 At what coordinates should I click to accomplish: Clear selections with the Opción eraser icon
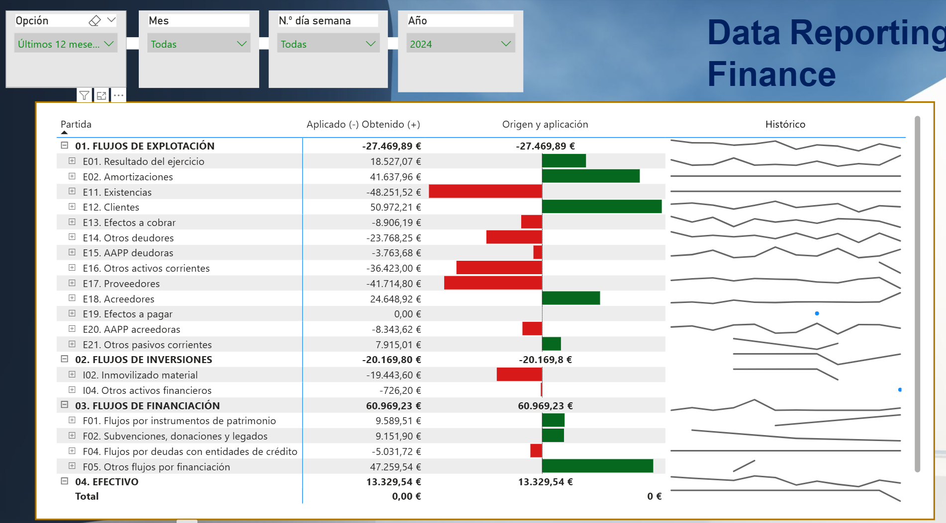coord(95,20)
